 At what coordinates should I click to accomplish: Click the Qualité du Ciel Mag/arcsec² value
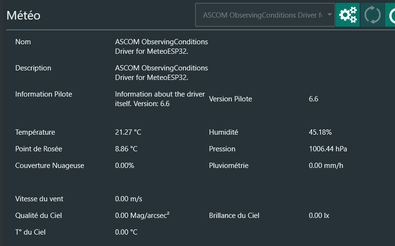142,216
